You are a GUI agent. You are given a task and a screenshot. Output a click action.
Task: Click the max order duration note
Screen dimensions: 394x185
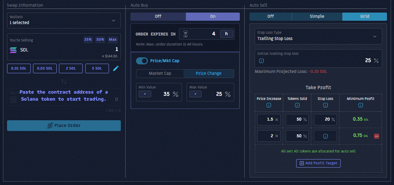point(169,44)
